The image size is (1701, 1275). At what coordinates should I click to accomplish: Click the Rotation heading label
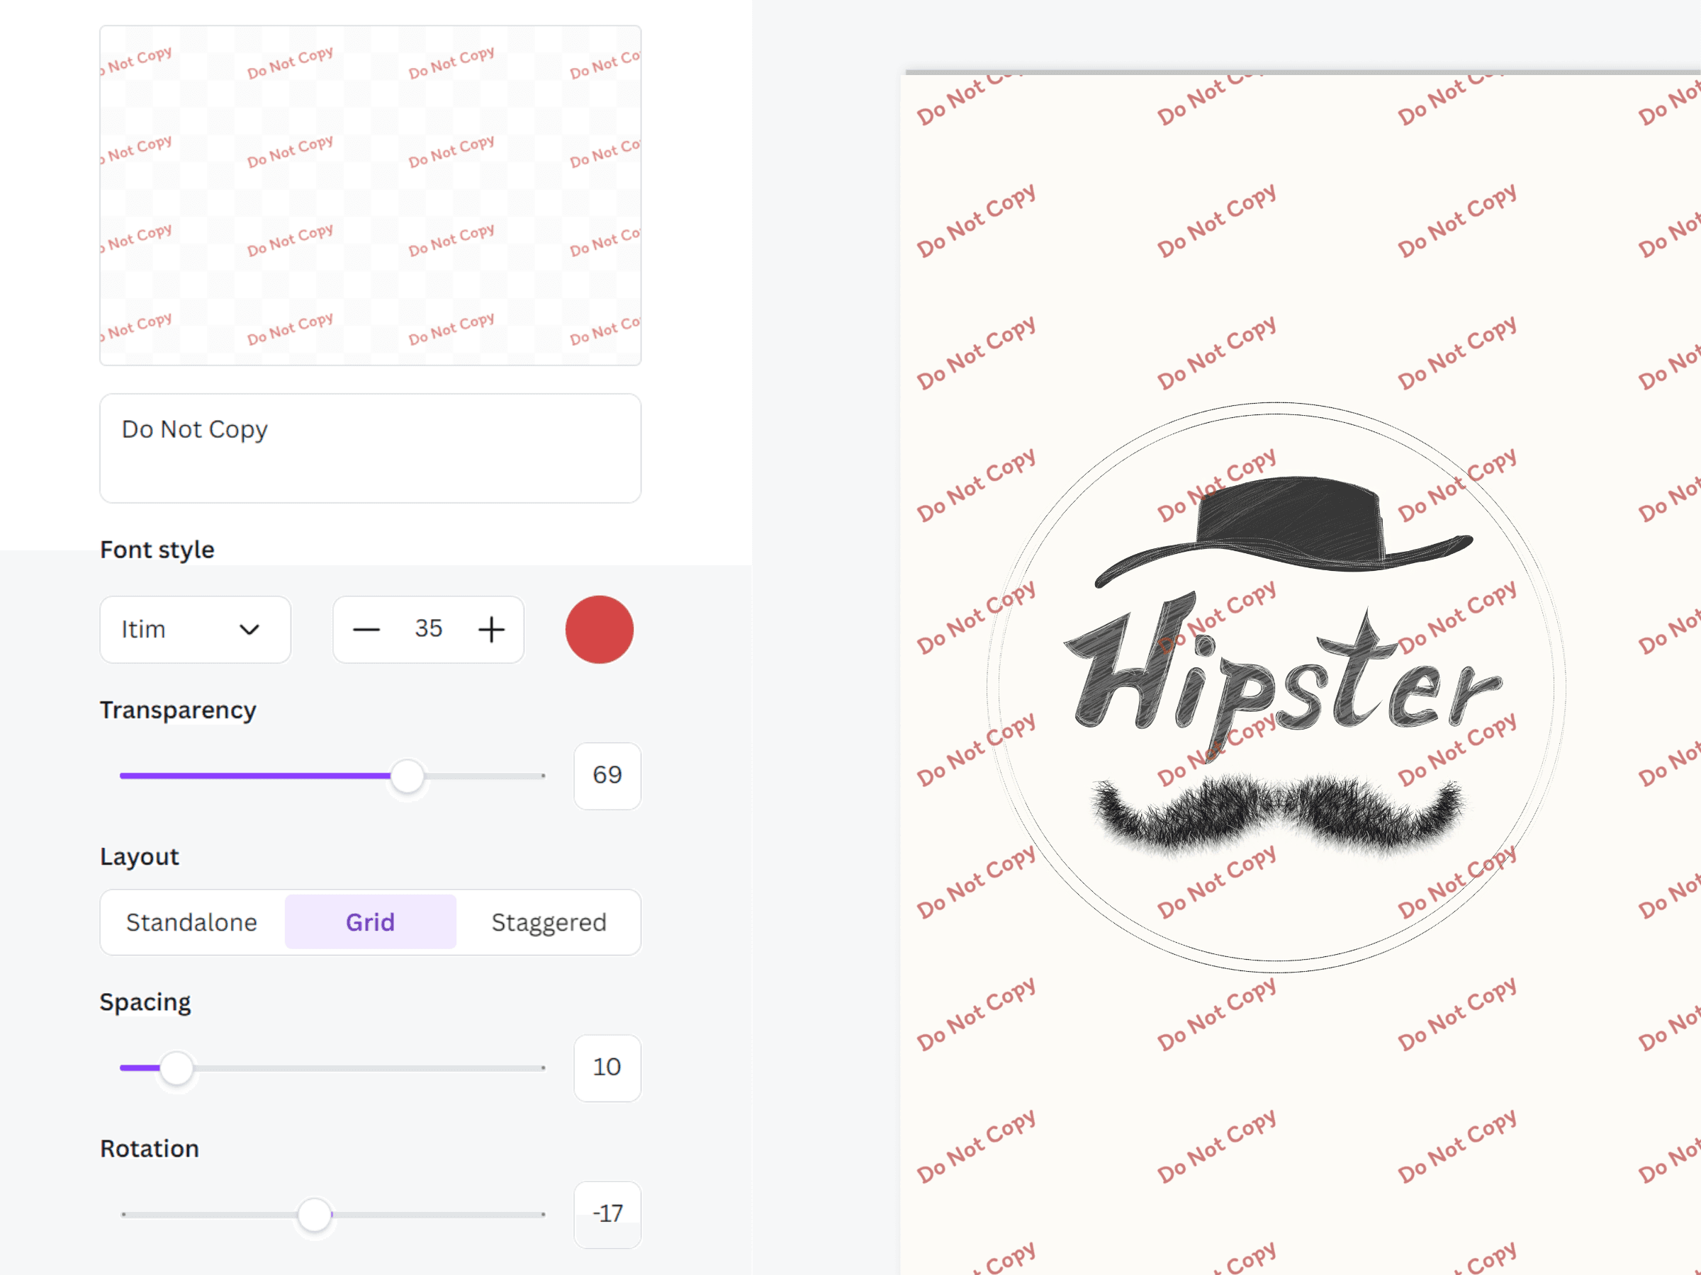149,1149
